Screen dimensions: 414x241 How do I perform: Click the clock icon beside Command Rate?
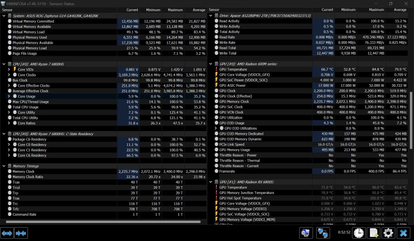pos(10,214)
